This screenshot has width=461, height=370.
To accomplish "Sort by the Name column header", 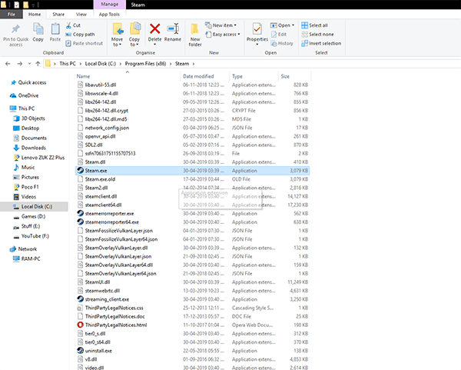I will (128, 76).
